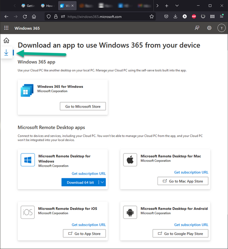This screenshot has height=249, width=228.
Task: Click the Microsoft Remote Desktop for Mac title
Action: click(171, 156)
